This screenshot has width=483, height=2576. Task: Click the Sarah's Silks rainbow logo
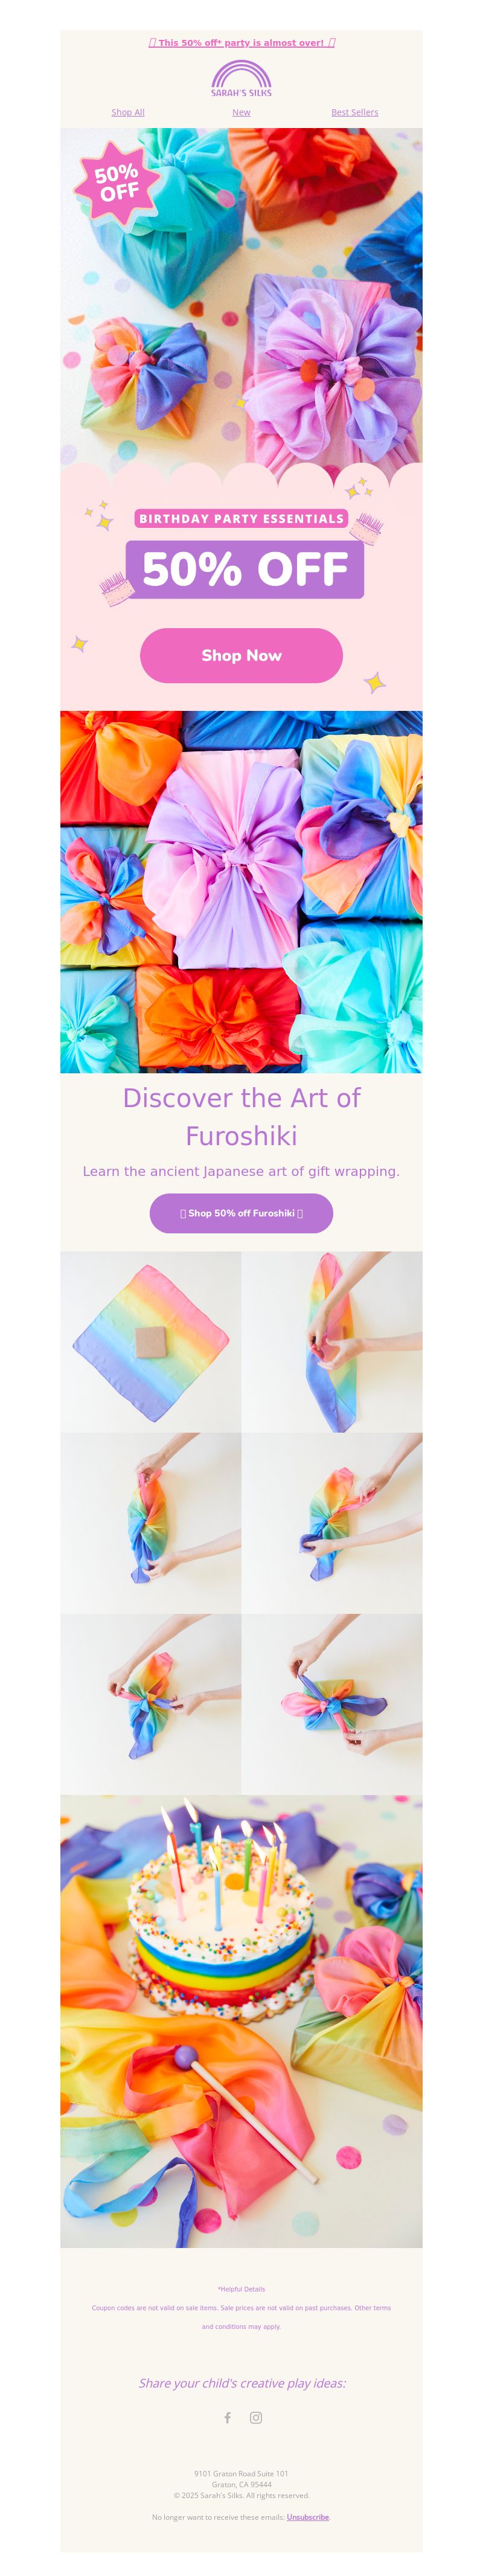pyautogui.click(x=241, y=78)
